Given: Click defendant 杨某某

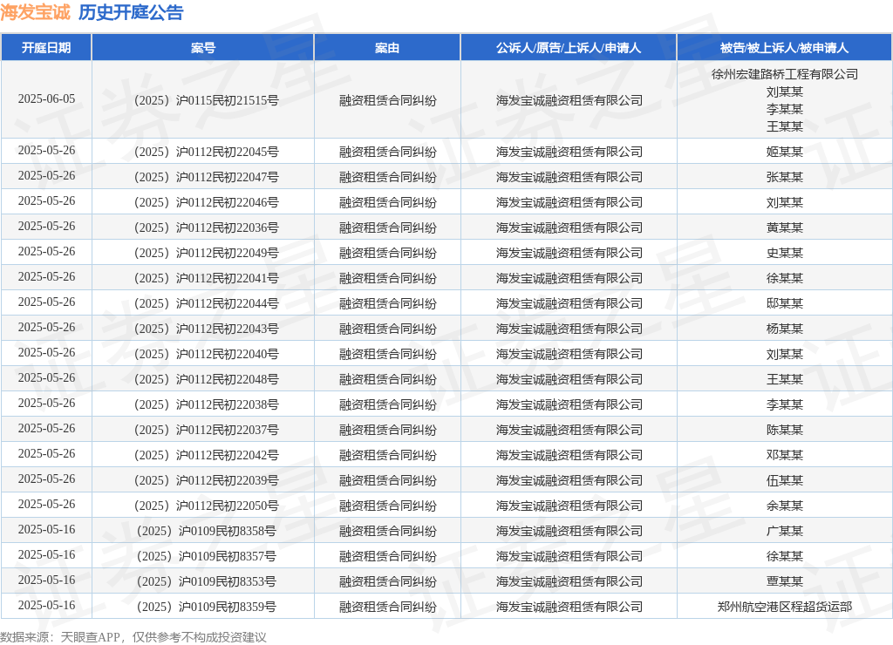Looking at the screenshot, I should (x=784, y=329).
